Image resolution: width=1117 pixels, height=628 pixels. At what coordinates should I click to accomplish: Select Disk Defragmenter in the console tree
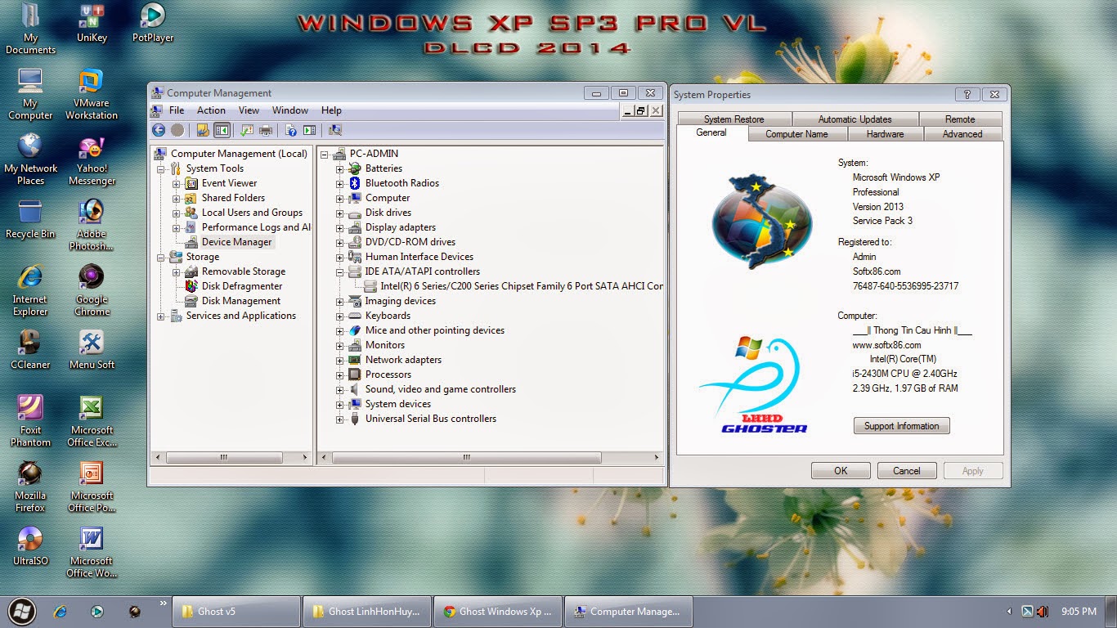pos(242,286)
